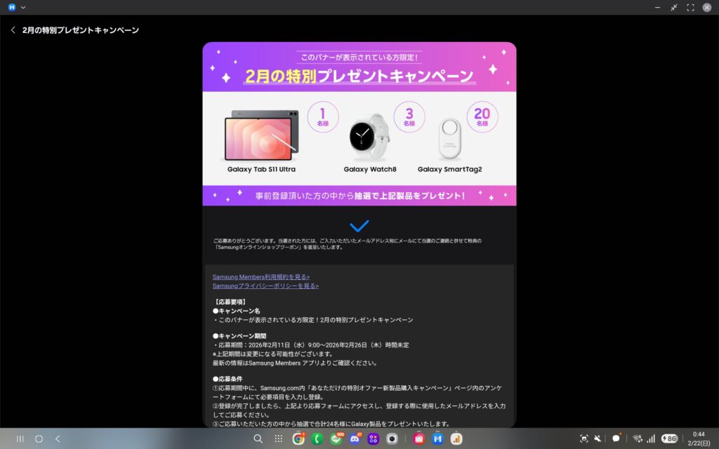The height and width of the screenshot is (449, 719).
Task: Open the orange bar chart app icon
Action: [x=456, y=438]
